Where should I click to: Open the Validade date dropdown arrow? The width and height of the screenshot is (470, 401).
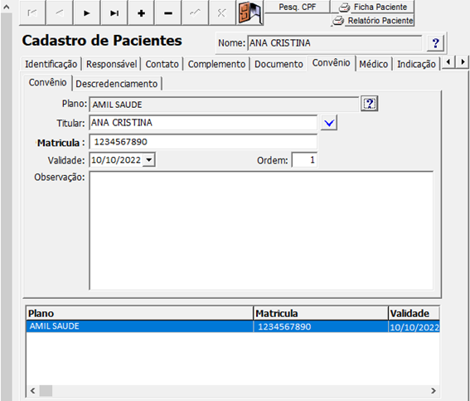(x=149, y=159)
